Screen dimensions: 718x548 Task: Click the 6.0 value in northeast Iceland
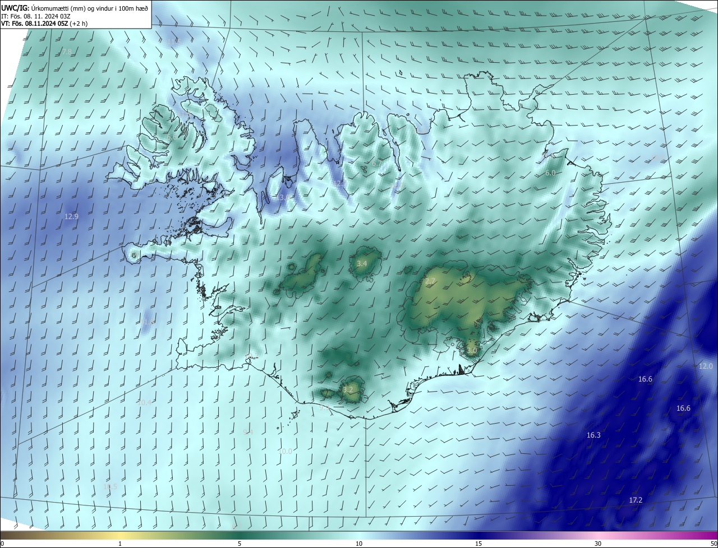coord(550,173)
